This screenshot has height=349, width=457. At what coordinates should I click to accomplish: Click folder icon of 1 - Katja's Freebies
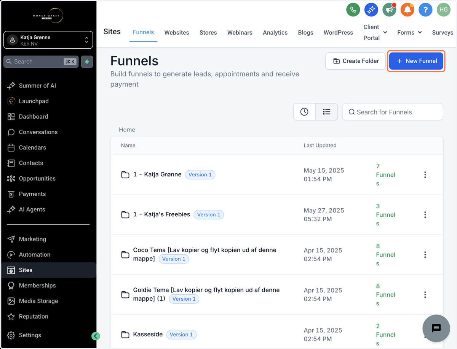tap(125, 215)
